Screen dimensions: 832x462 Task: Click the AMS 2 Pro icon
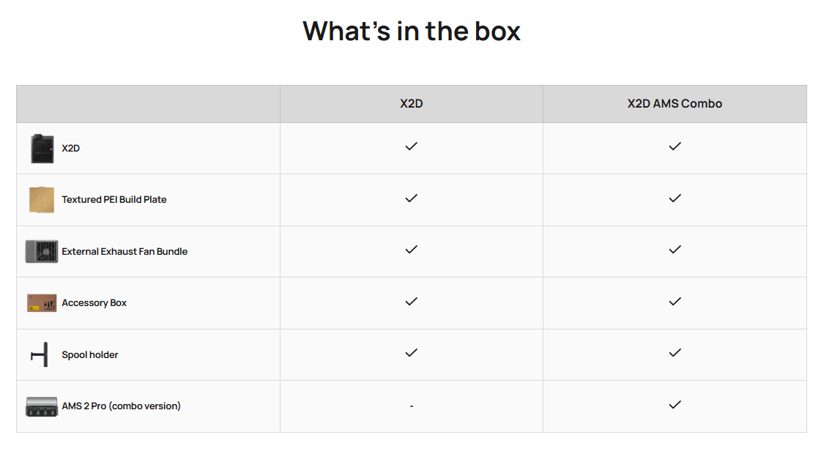coord(42,406)
